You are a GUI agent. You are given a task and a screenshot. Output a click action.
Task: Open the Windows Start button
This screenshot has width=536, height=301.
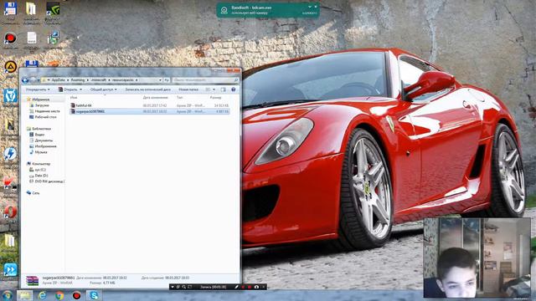[x=8, y=295]
